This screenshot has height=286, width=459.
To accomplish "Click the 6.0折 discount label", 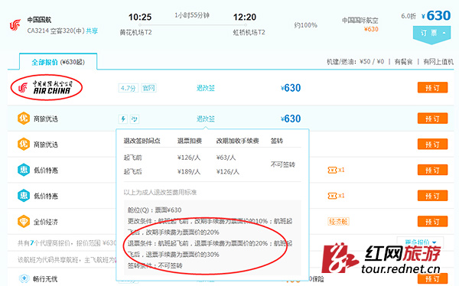I will (409, 16).
